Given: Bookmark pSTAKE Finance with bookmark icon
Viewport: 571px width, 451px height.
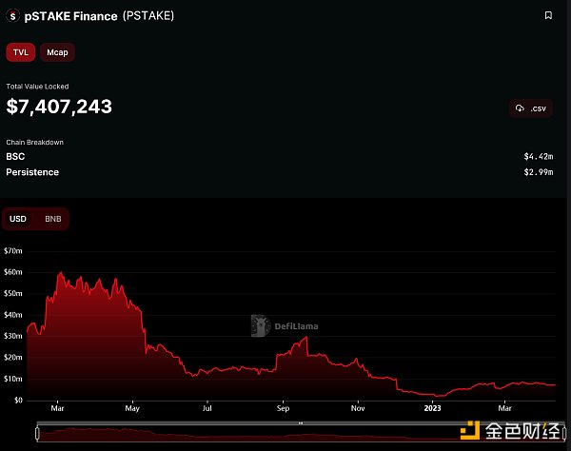Looking at the screenshot, I should tap(548, 15).
